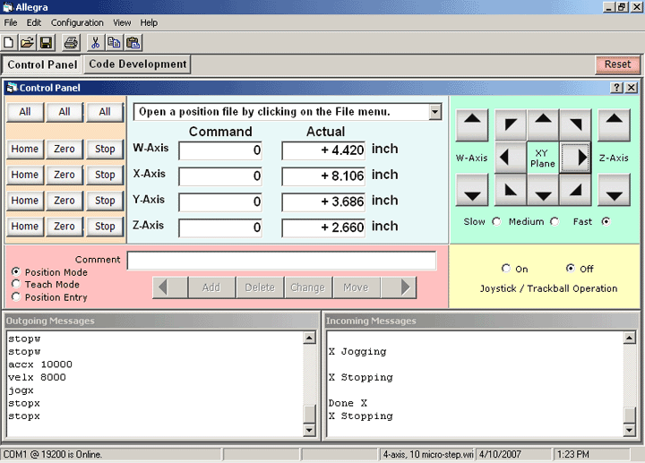Click Outgoing Messages scrollbar down arrow
This screenshot has height=463, width=645.
(x=309, y=430)
